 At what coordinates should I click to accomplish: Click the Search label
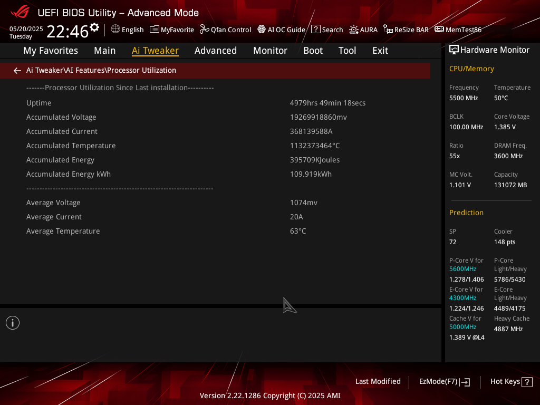(332, 30)
